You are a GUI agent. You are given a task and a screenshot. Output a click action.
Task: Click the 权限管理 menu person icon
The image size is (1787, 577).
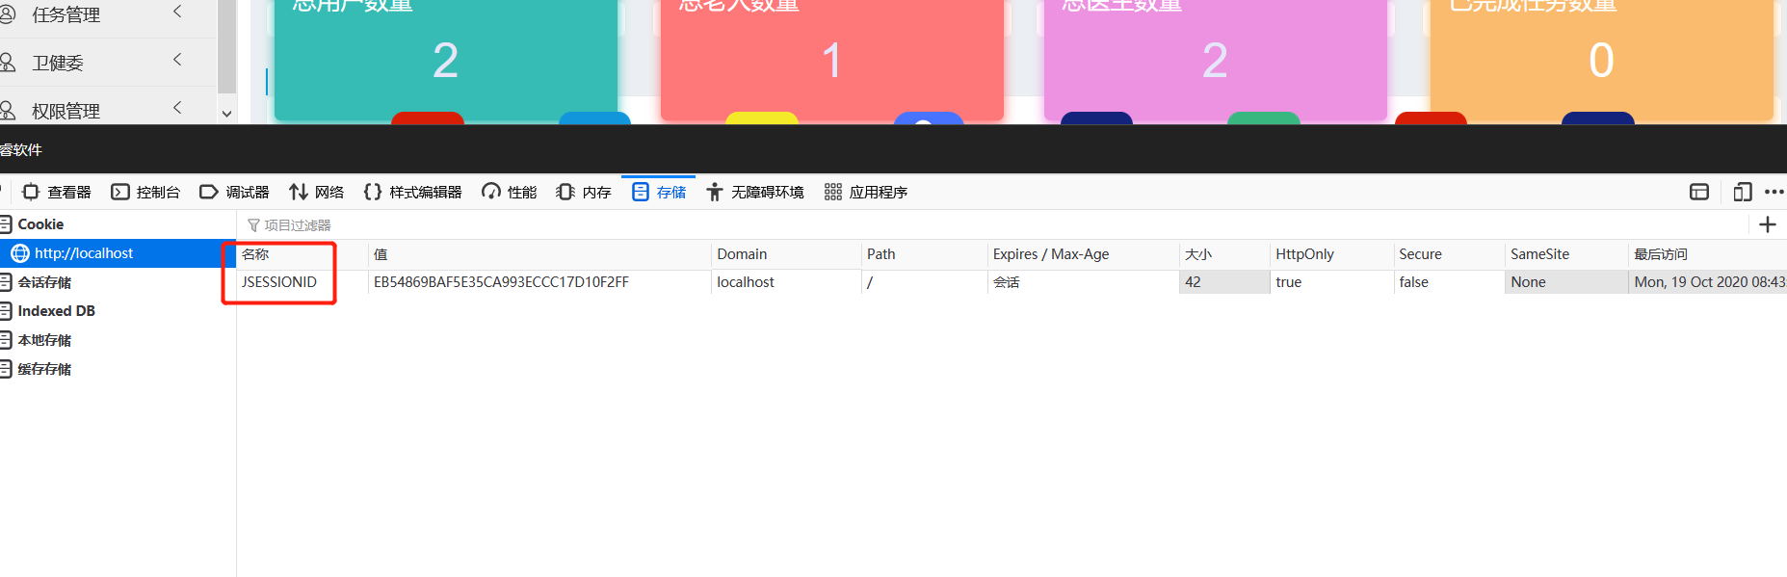(x=7, y=110)
